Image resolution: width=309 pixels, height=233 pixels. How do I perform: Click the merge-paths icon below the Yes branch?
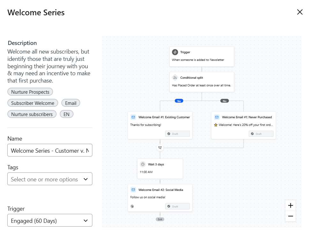[x=160, y=148]
